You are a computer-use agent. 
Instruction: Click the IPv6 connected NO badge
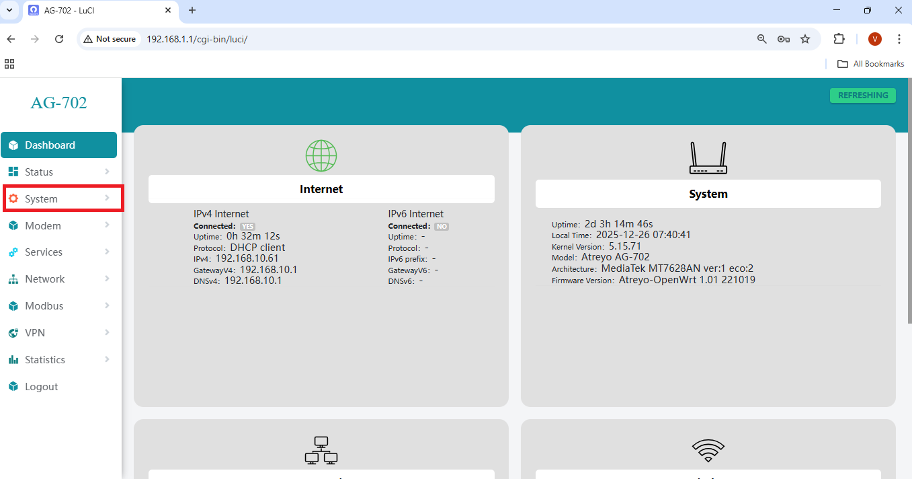point(442,227)
